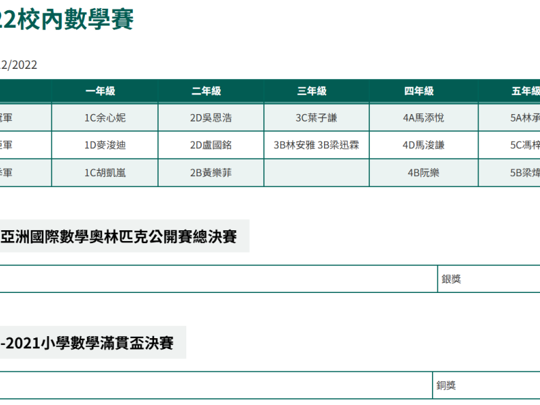540x405 pixels.
Task: Click the 銅獎 award cell
Action: [446, 385]
